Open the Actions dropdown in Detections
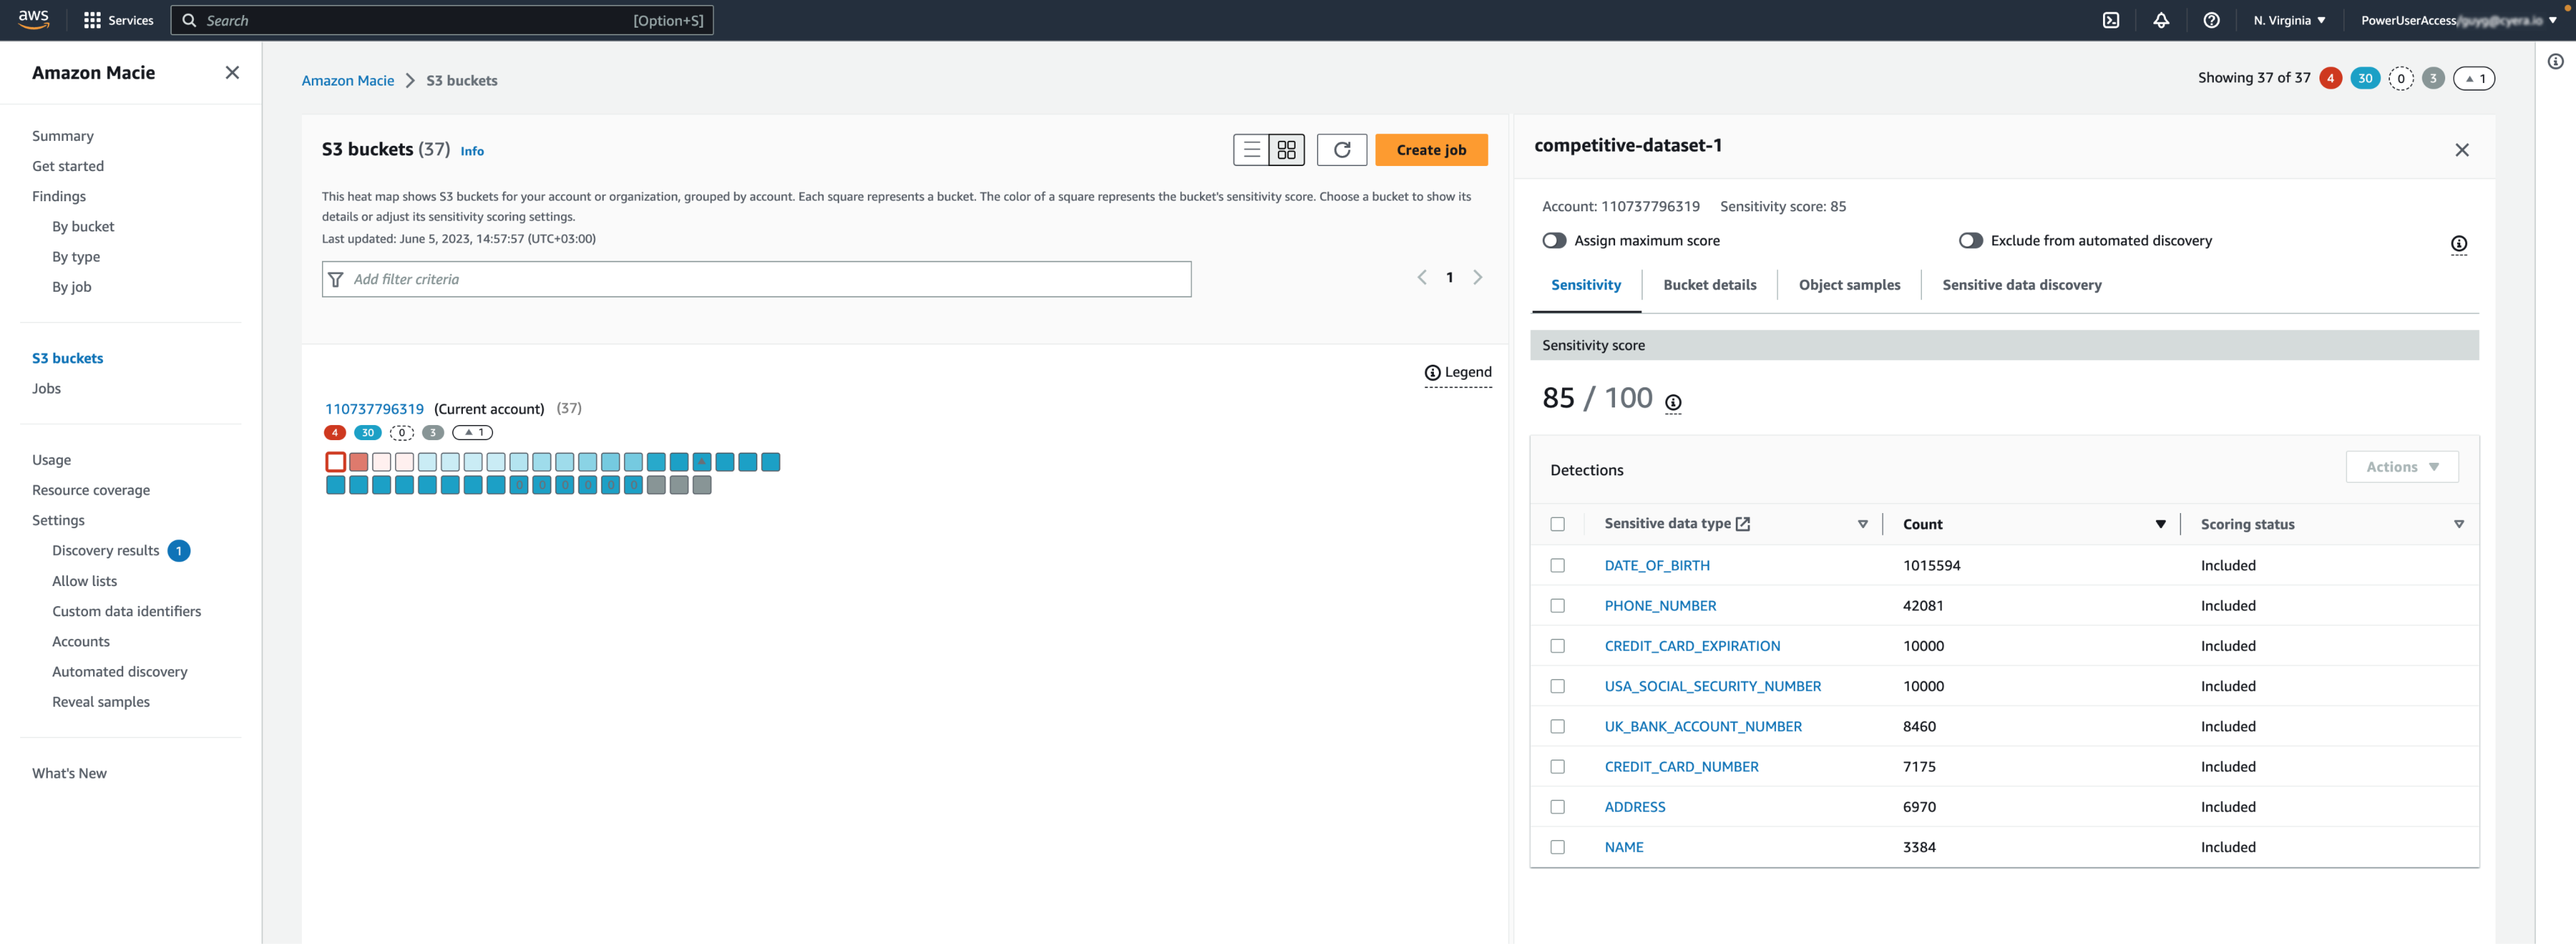 (x=2402, y=466)
